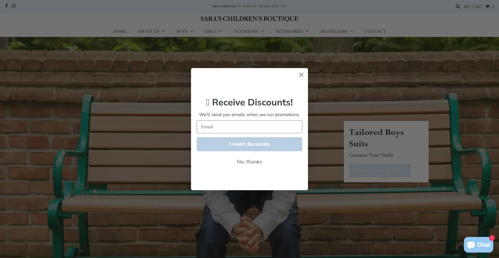Open the Facebook page icon

coord(6,6)
